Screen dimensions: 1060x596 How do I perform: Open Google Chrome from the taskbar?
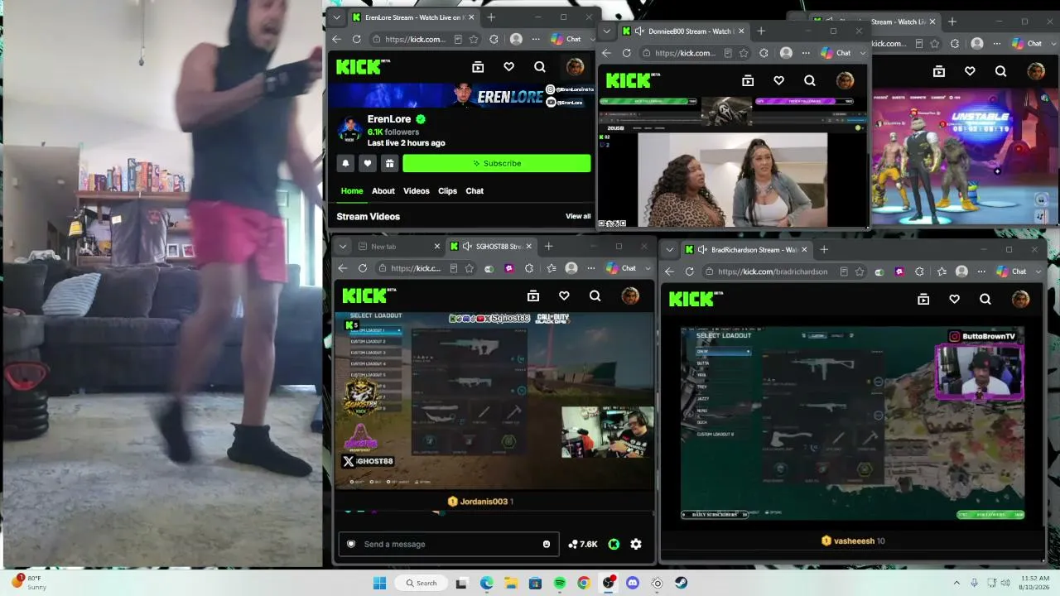pyautogui.click(x=584, y=583)
